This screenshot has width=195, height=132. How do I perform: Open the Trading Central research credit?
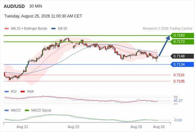[x=167, y=29]
